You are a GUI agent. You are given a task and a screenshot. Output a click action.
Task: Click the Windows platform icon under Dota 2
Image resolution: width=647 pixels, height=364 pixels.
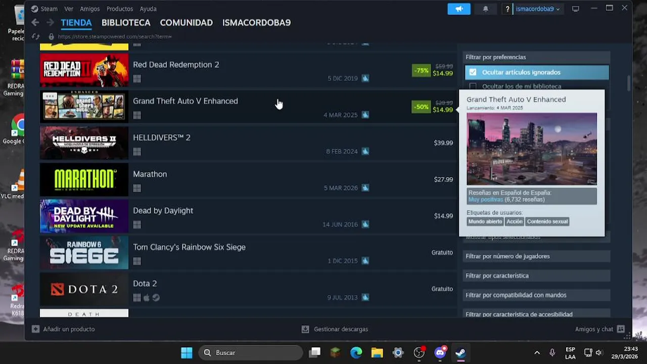tap(137, 298)
